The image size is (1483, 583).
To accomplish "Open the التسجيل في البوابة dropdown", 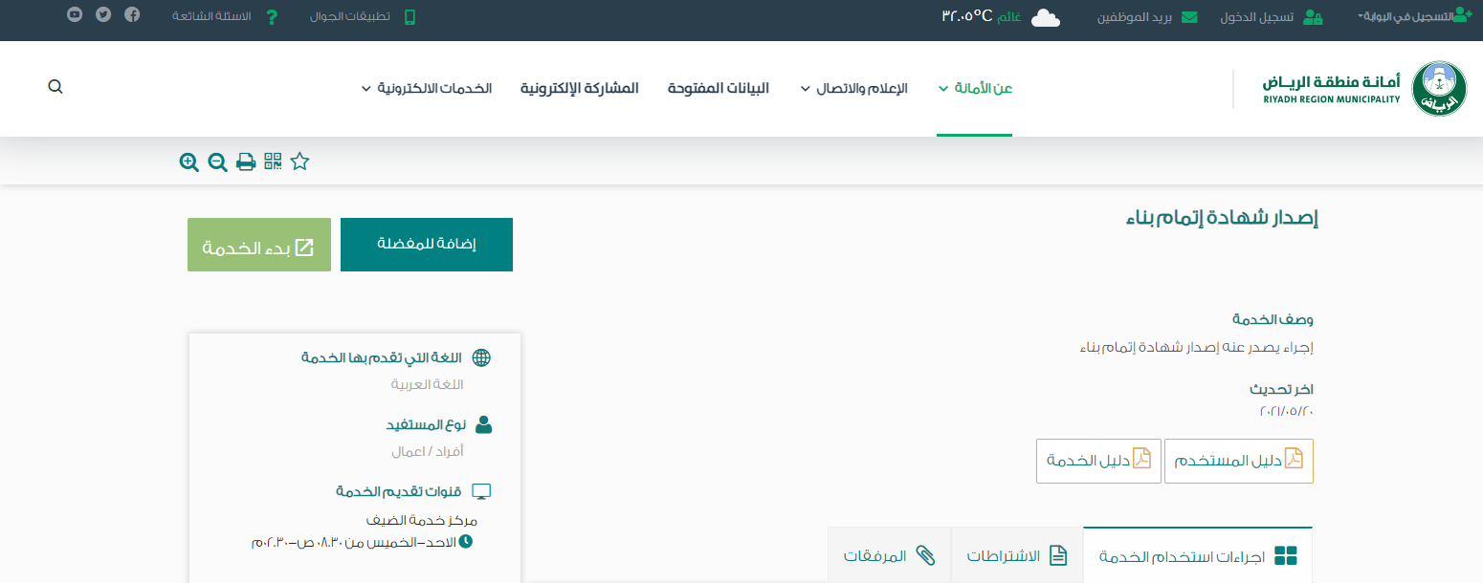I will (1413, 16).
